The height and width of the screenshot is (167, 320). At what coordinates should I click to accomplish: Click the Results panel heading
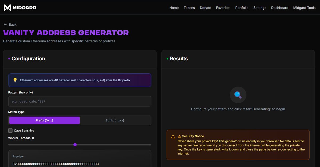[x=179, y=59]
